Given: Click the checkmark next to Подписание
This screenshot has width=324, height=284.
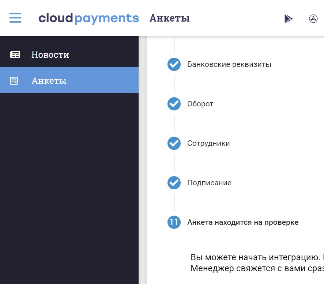Looking at the screenshot, I should [x=174, y=183].
